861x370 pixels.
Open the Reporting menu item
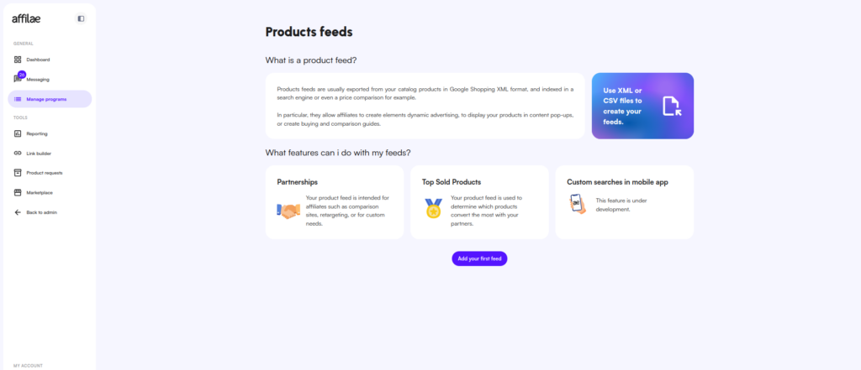click(x=37, y=133)
